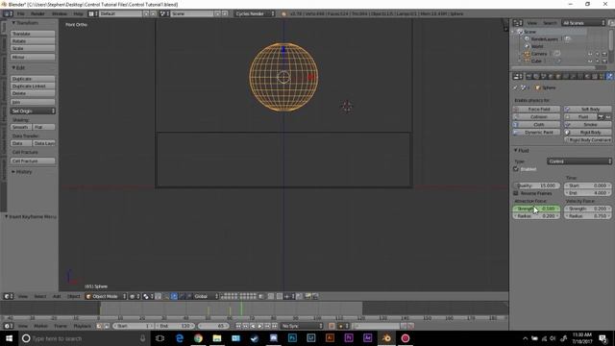Select the World item in the outliner

[x=537, y=46]
